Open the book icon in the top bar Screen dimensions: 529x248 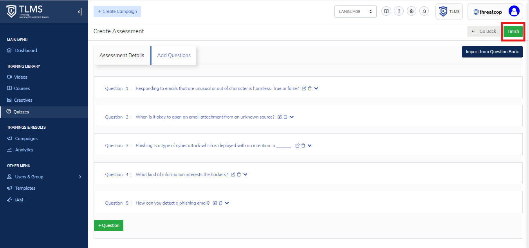(386, 11)
